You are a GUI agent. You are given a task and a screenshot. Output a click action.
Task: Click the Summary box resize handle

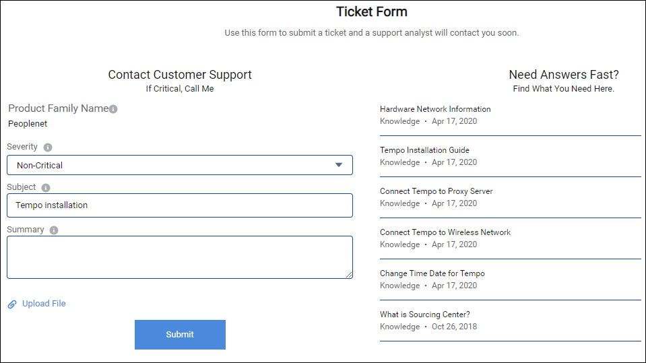(x=350, y=275)
